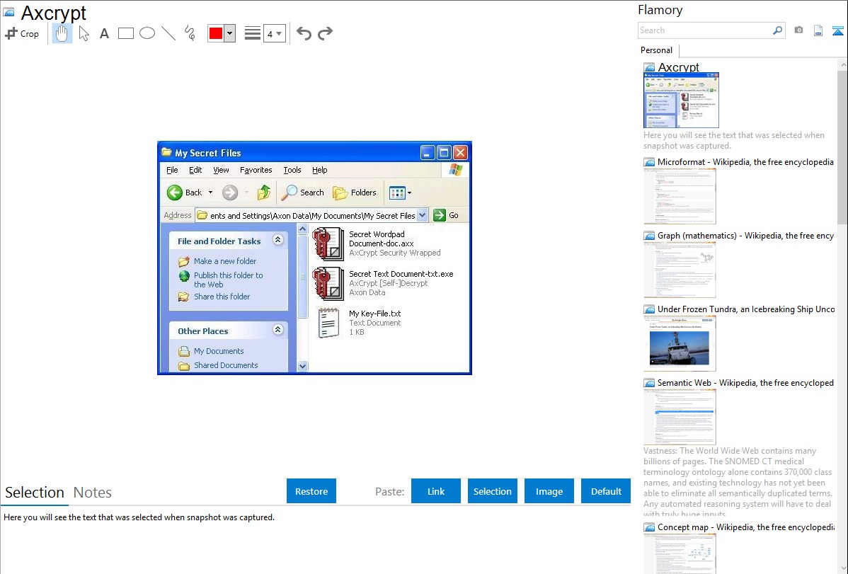The image size is (848, 574).
Task: Paste as Link button
Action: point(436,491)
